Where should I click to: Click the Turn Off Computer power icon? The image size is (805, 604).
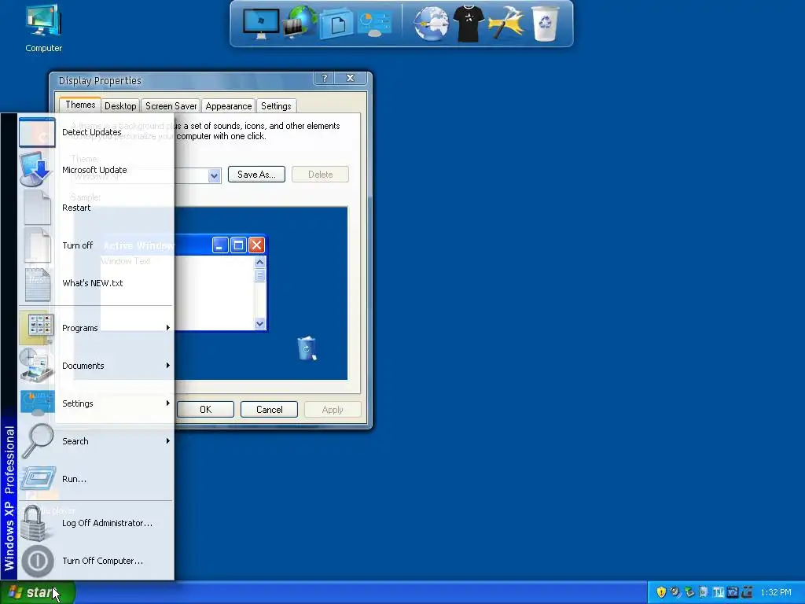click(x=38, y=561)
